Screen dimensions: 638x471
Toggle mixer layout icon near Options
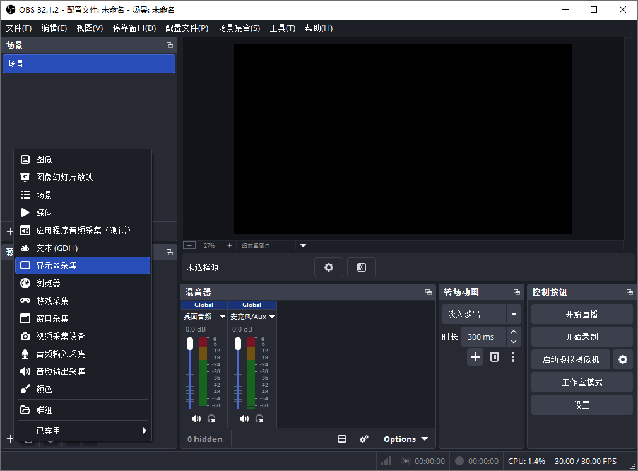point(342,439)
